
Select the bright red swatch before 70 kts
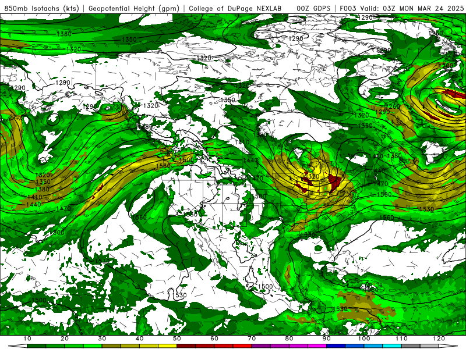pyautogui.click(x=242, y=346)
